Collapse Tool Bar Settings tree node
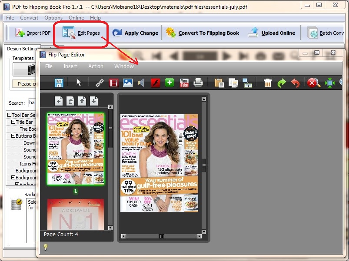Image resolution: width=349 pixels, height=261 pixels. pos(9,115)
